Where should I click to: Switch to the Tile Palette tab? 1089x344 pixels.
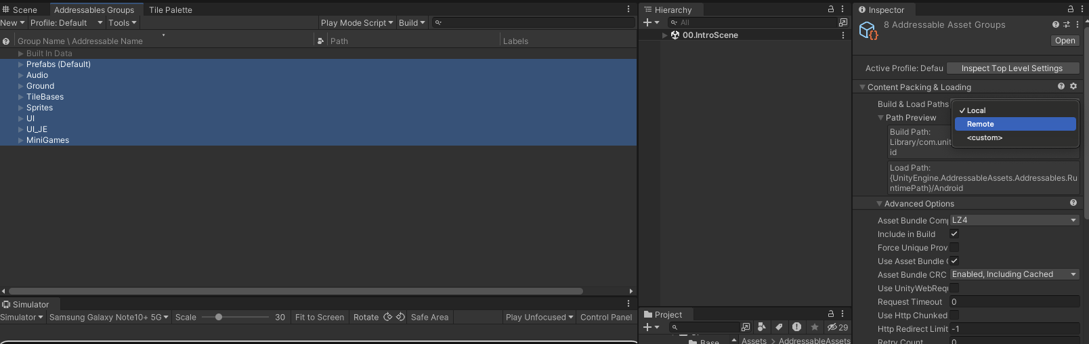(171, 9)
